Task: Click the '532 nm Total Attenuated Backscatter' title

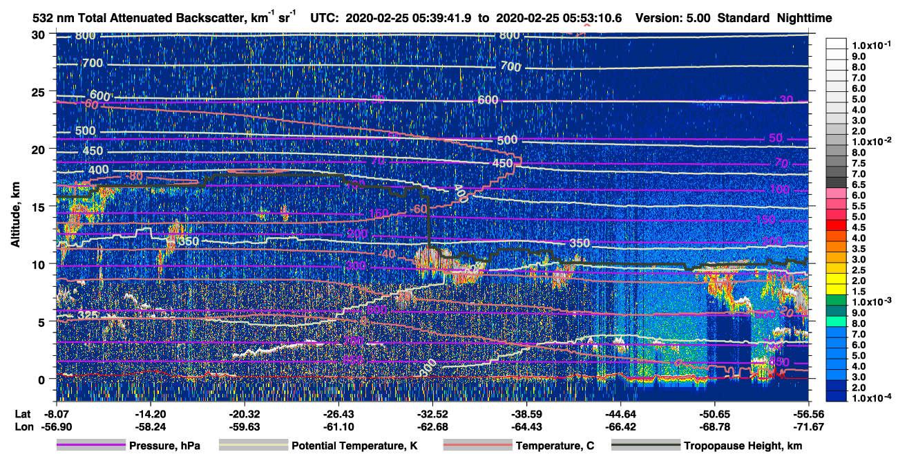Action: (x=140, y=19)
